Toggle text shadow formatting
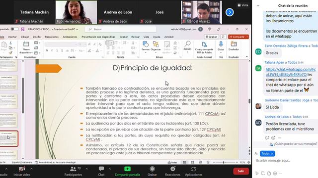Image resolution: width=318 pixels, height=178 pixels. coord(62,50)
